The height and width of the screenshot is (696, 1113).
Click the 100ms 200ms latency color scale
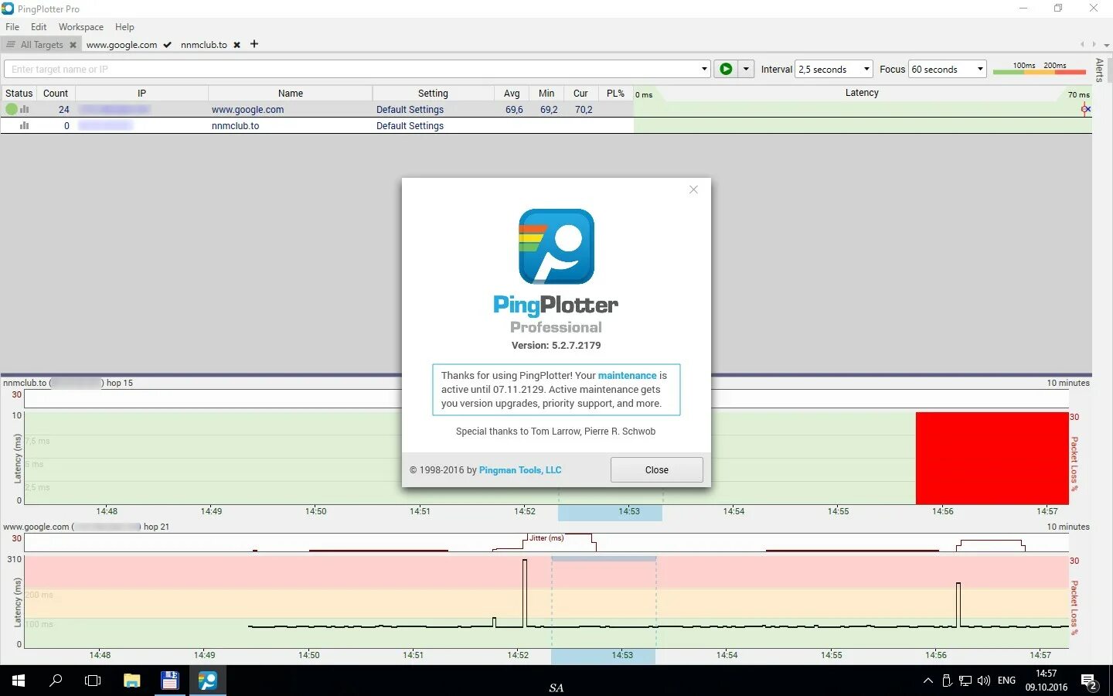[x=1038, y=69]
